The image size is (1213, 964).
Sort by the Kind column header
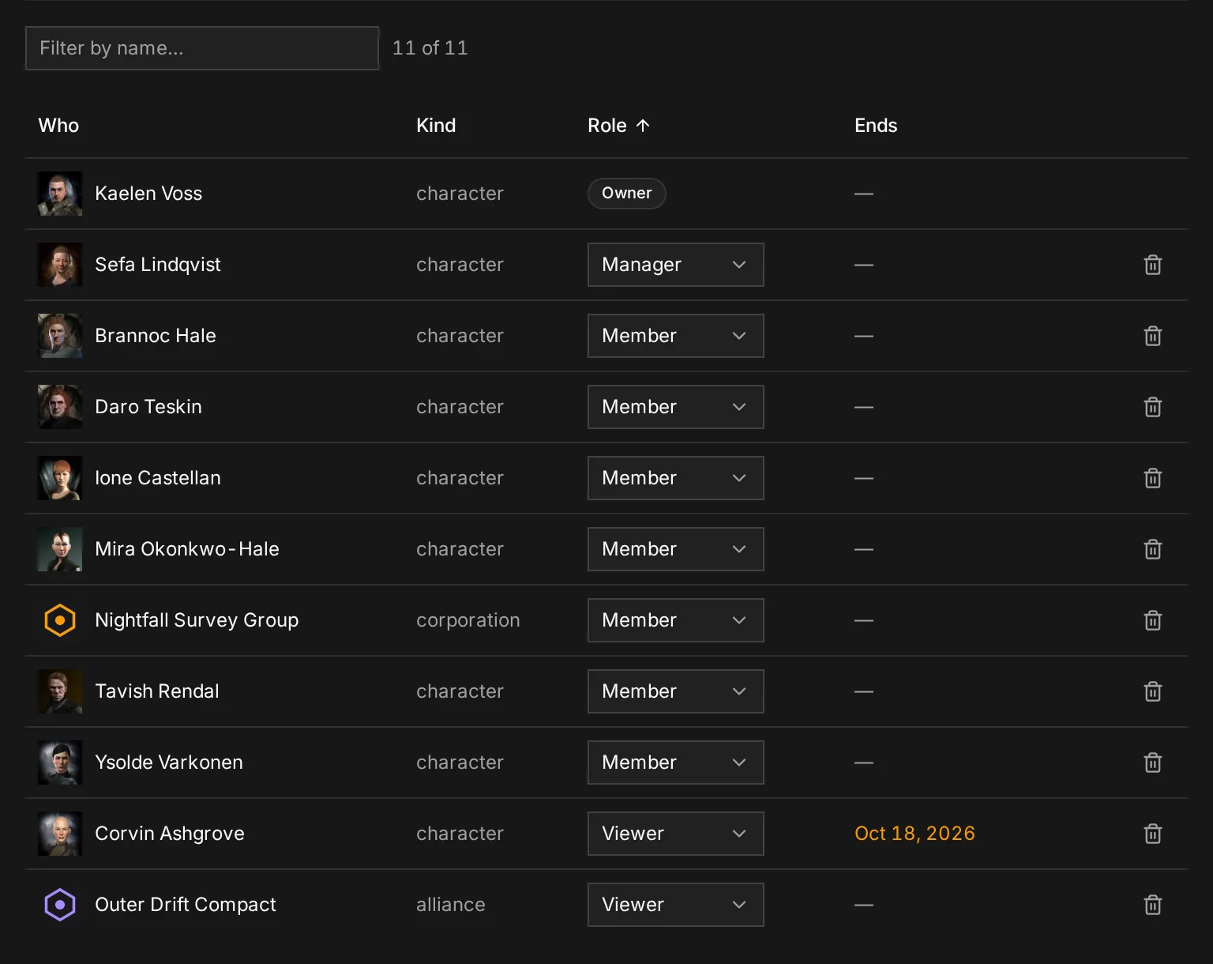436,126
